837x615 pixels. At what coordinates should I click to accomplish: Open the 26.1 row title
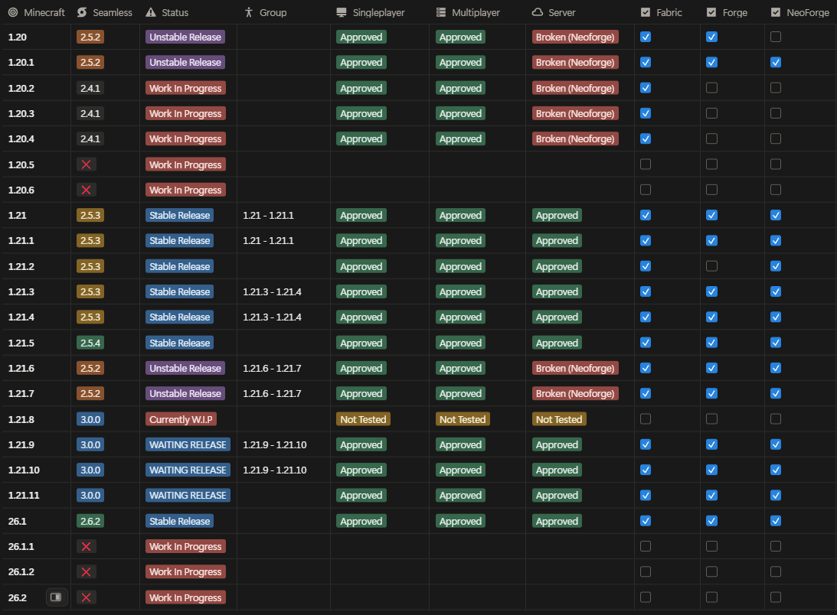17,521
